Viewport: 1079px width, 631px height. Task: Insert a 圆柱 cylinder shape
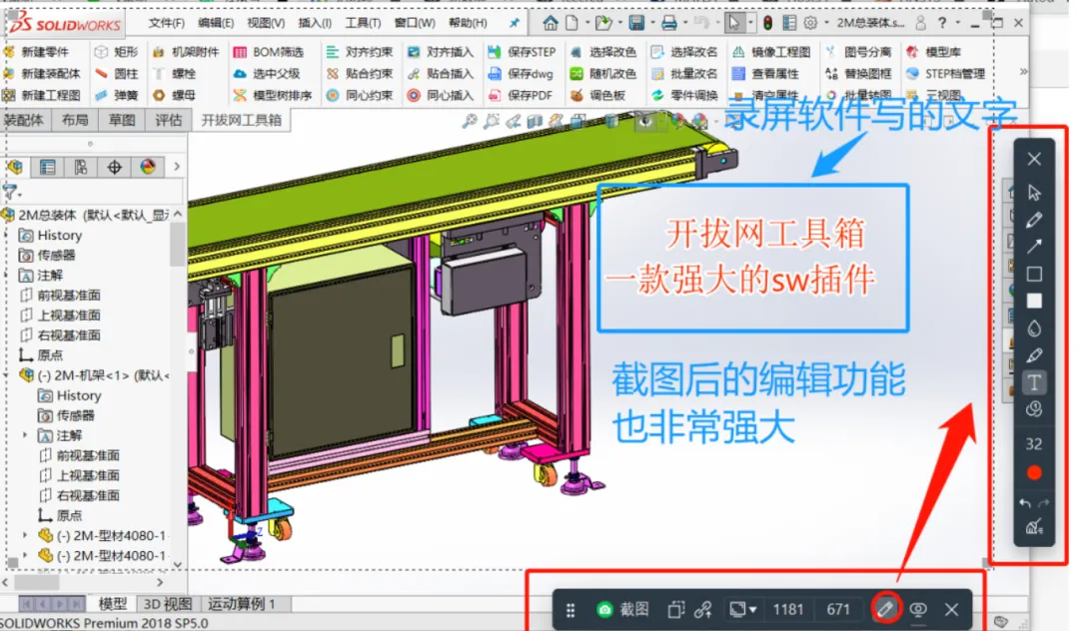116,74
